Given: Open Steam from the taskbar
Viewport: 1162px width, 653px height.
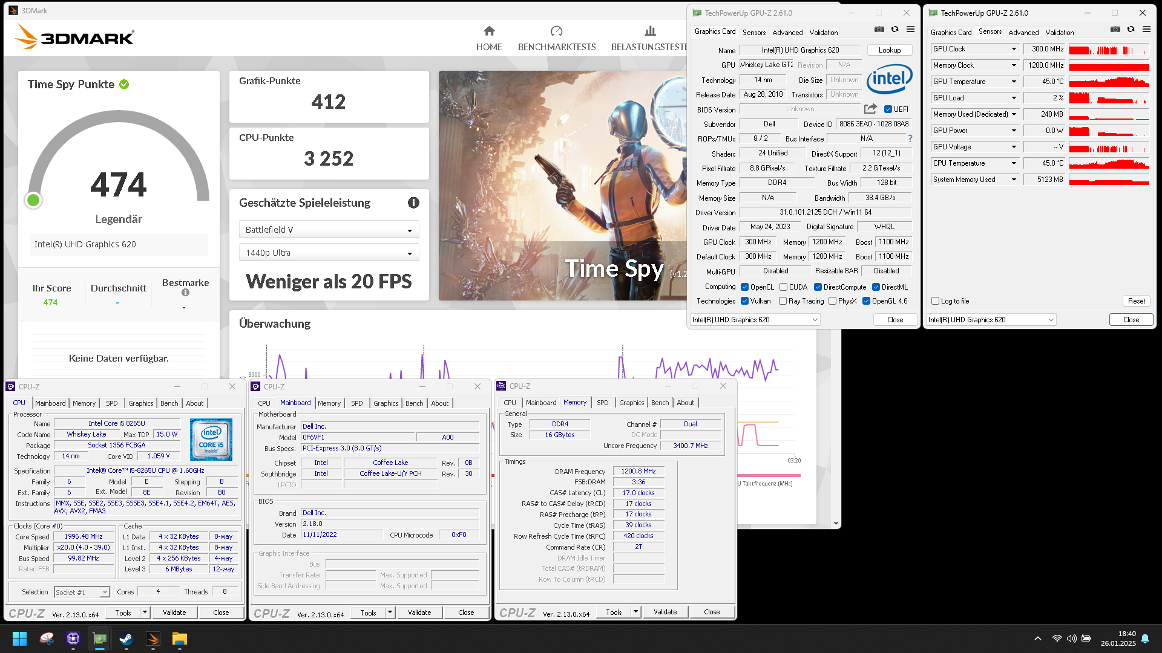Looking at the screenshot, I should point(126,638).
